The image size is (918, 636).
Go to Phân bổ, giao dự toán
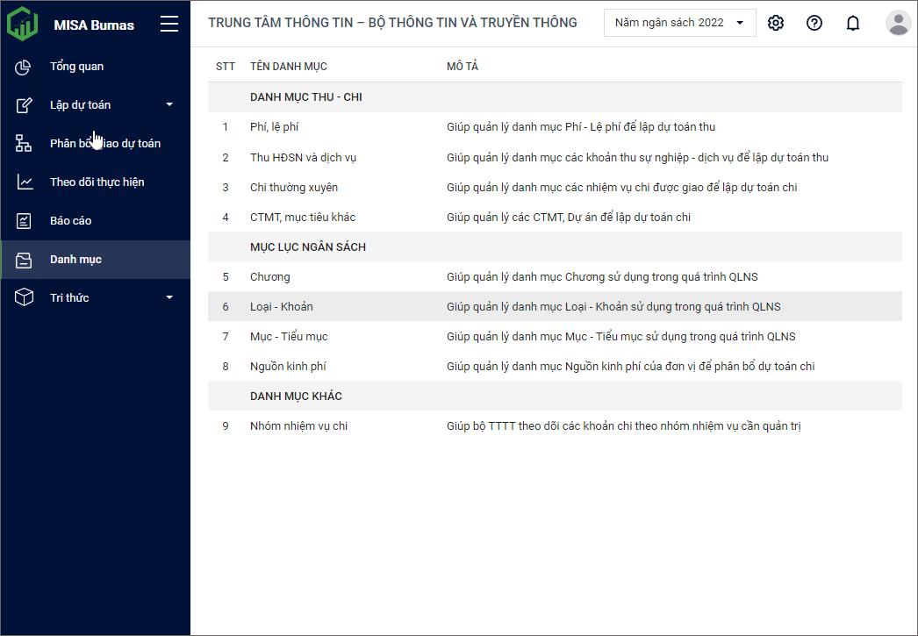104,144
